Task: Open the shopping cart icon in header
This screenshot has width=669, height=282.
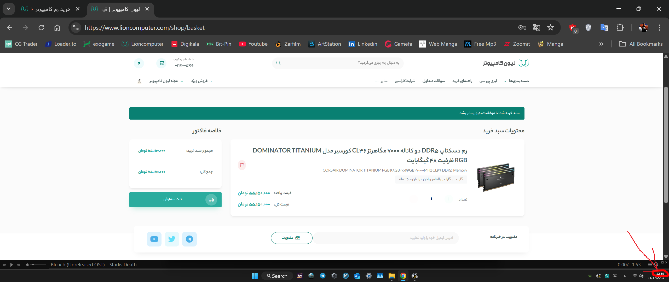Action: 162,63
